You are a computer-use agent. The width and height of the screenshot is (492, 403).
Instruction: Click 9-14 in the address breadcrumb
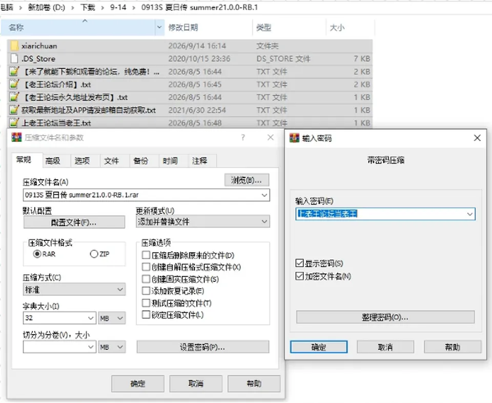click(x=118, y=7)
